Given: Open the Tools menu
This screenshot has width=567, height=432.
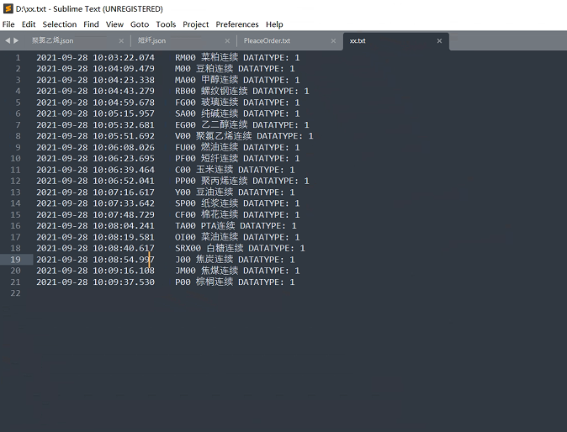Looking at the screenshot, I should point(166,24).
